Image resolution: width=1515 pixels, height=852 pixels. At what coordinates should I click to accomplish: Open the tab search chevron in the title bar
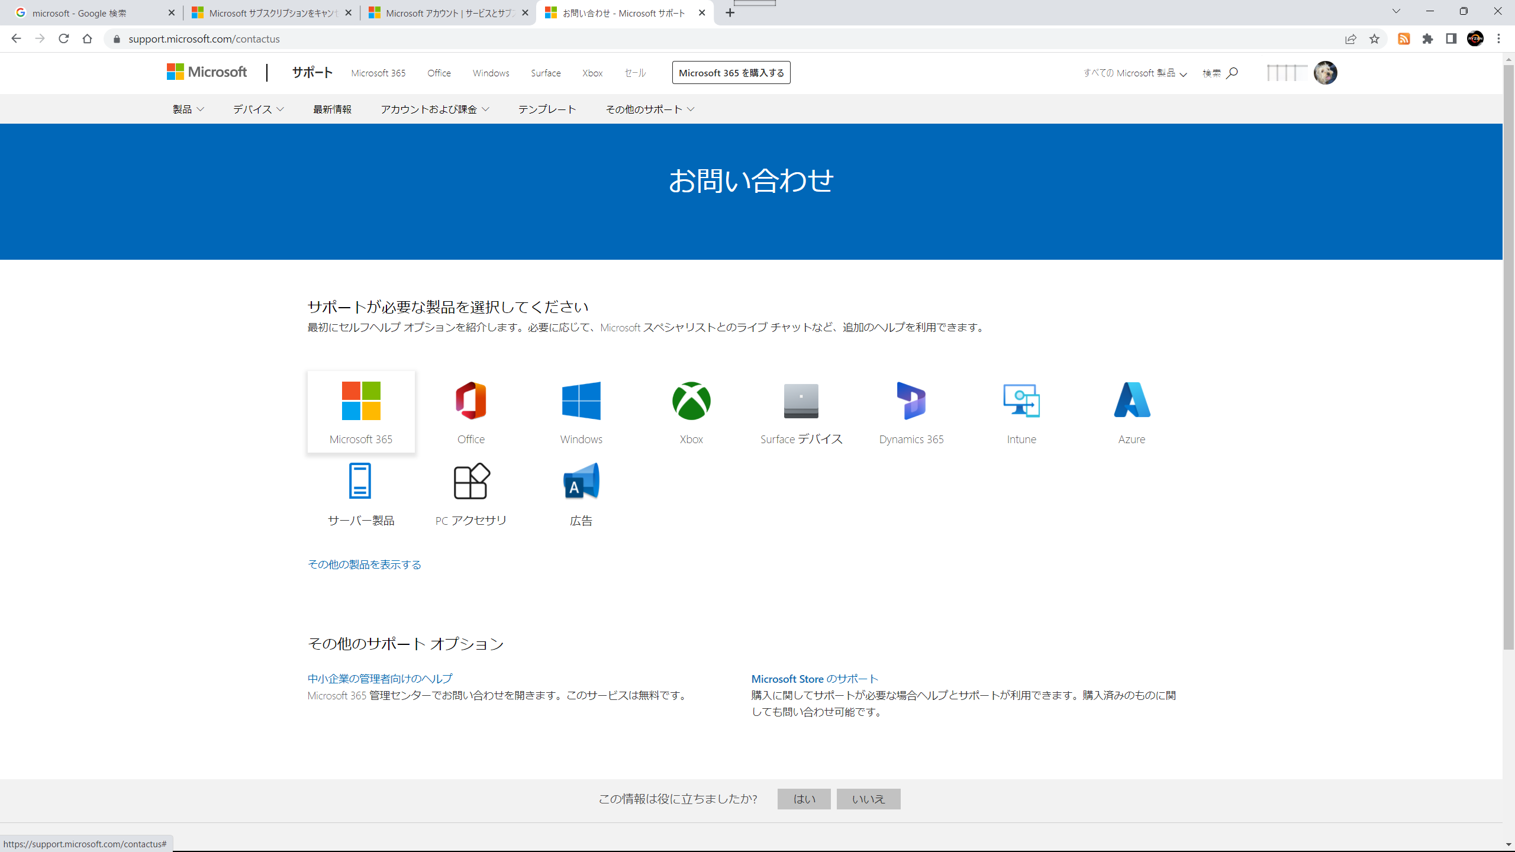coord(1396,12)
